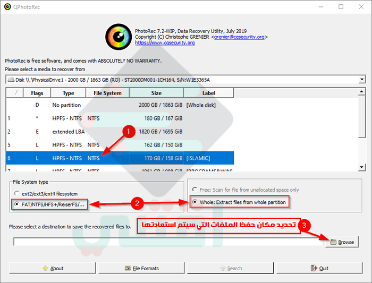
Task: Minimize the QPhotoRec window
Action: pos(321,7)
